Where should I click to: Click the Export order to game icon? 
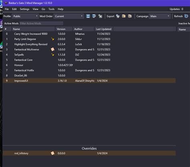(118, 16)
